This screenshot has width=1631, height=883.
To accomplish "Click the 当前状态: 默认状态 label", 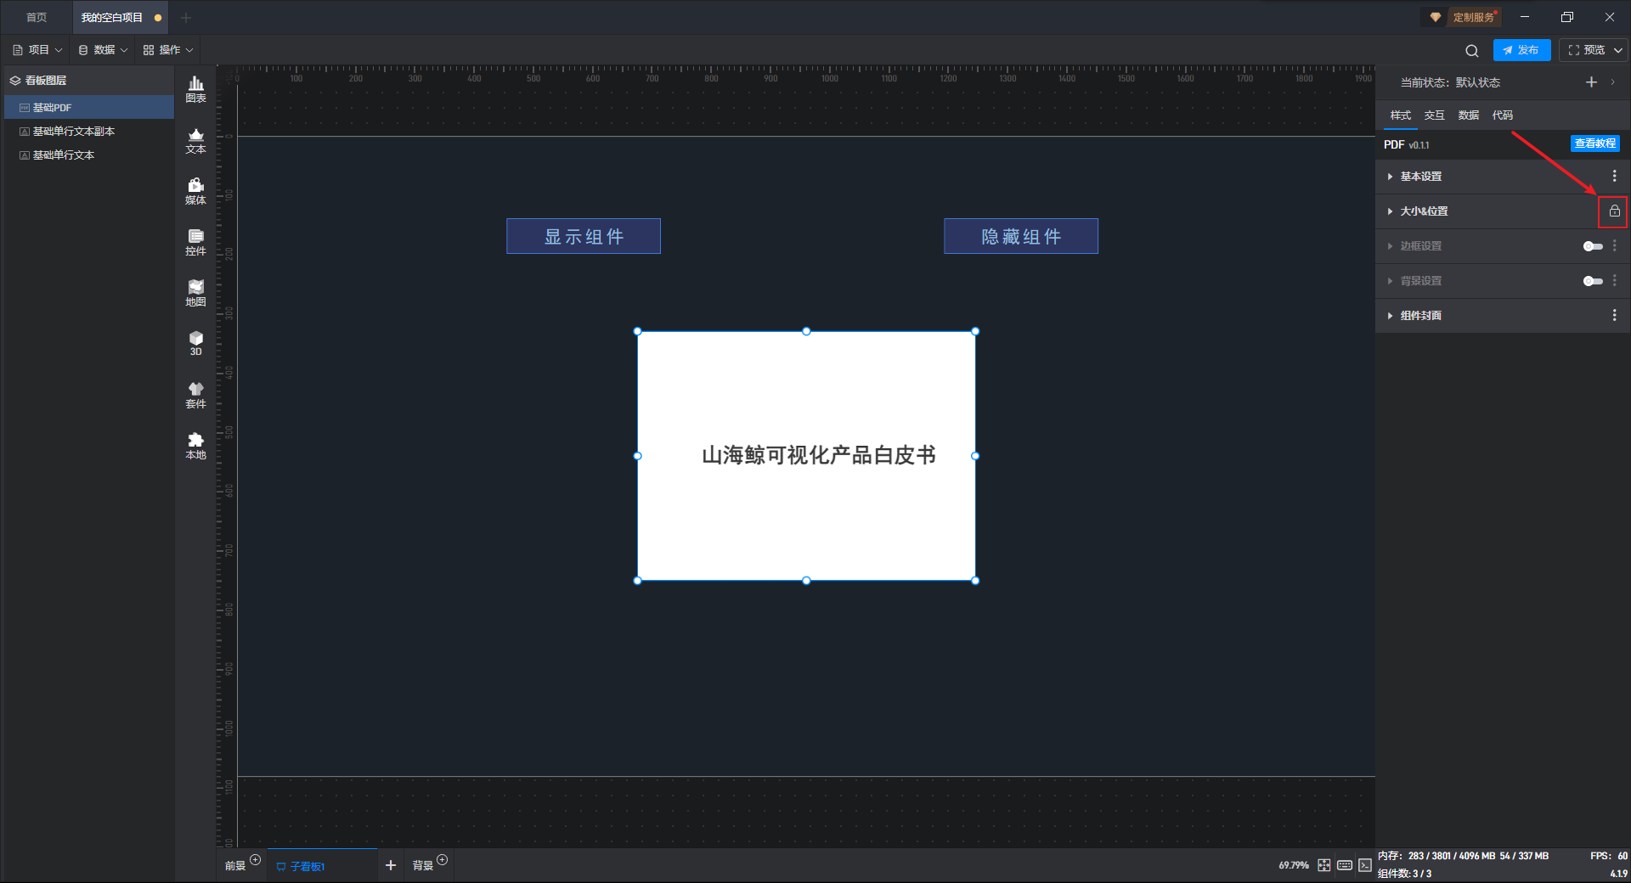I will (1450, 82).
